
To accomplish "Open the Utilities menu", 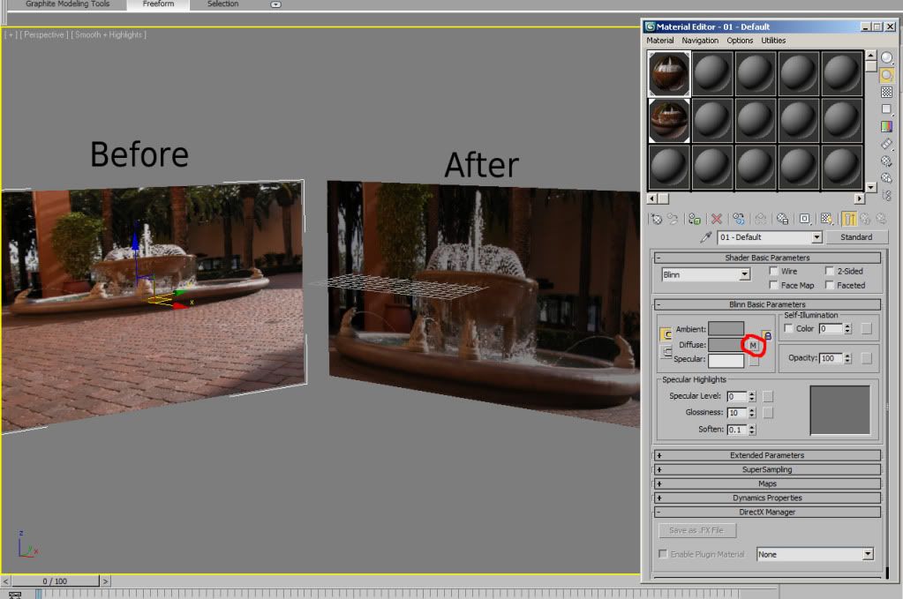I will [x=773, y=41].
